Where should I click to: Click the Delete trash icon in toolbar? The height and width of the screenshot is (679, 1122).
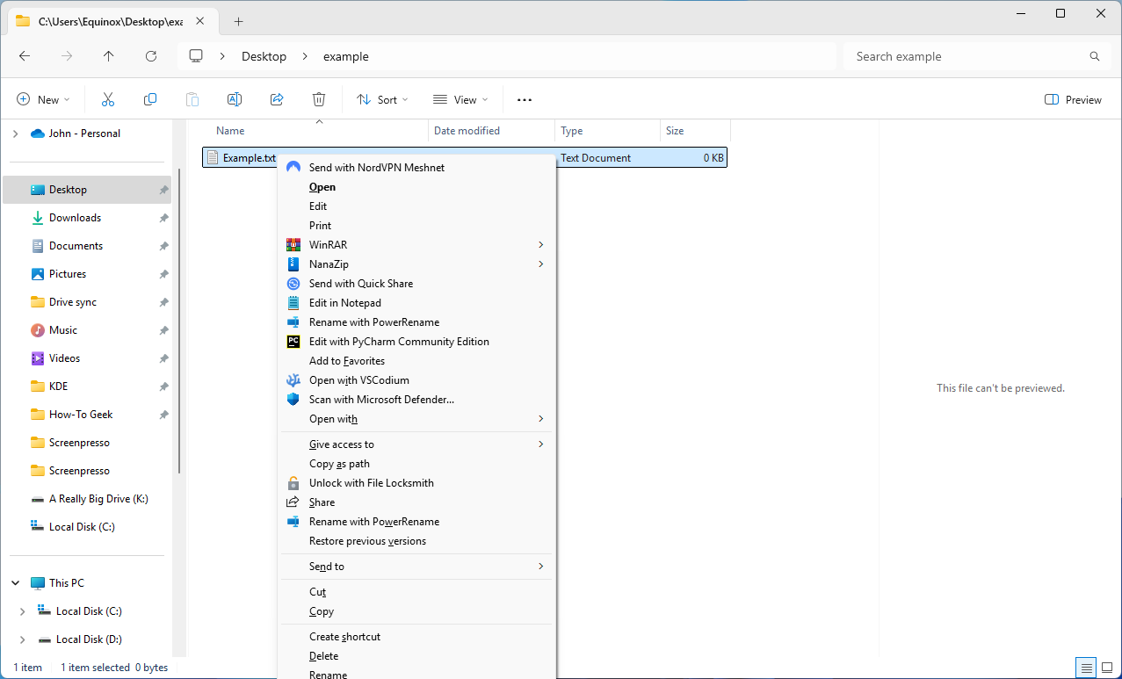[319, 100]
